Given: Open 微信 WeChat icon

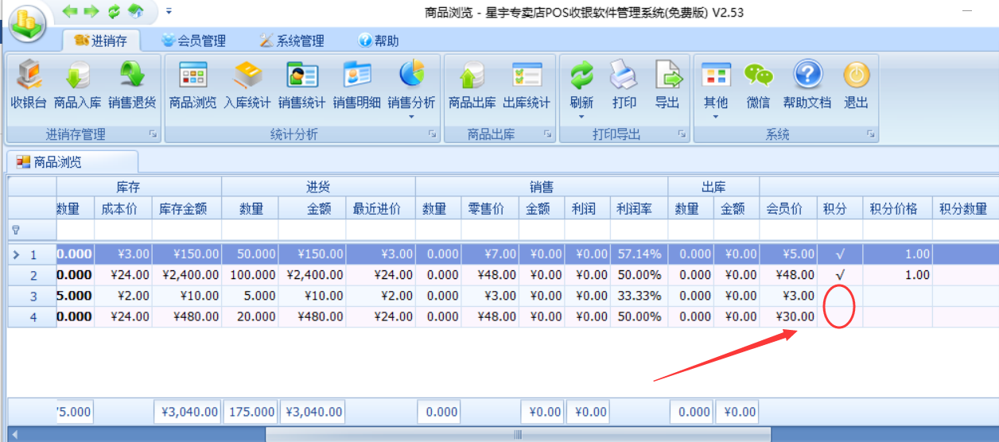Looking at the screenshot, I should 758,84.
